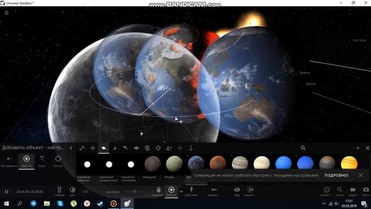371x209 pixels.
Task: Open the compare objects tool
Action: pyautogui.click(x=214, y=191)
